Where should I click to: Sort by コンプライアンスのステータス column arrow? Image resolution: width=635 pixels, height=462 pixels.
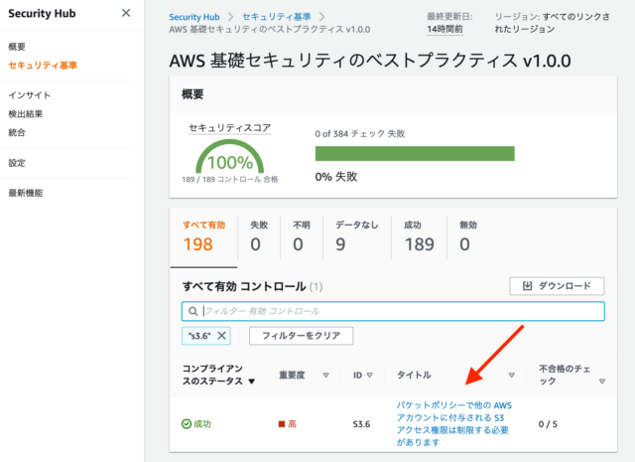[251, 382]
